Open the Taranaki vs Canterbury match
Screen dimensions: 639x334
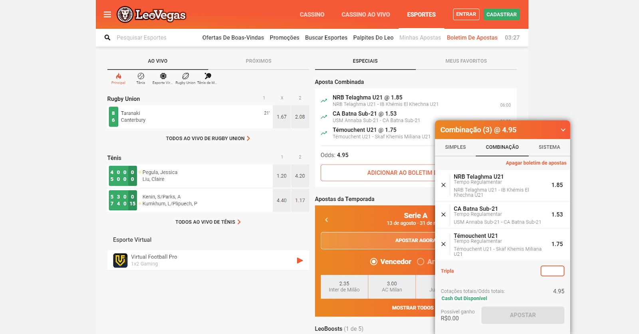pos(190,117)
